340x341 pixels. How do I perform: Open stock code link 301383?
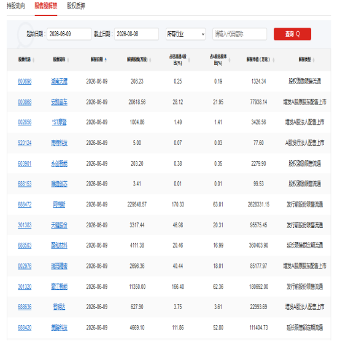[25, 225]
